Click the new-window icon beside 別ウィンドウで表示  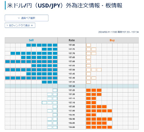(32, 26)
